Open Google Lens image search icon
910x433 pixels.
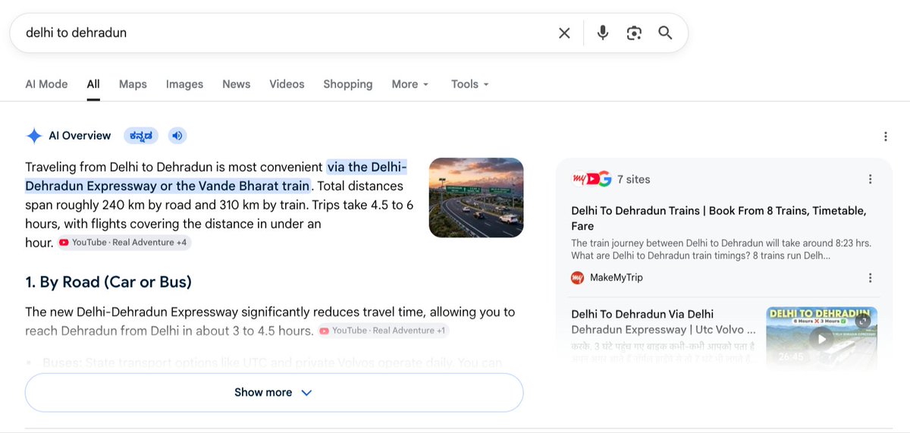tap(634, 33)
